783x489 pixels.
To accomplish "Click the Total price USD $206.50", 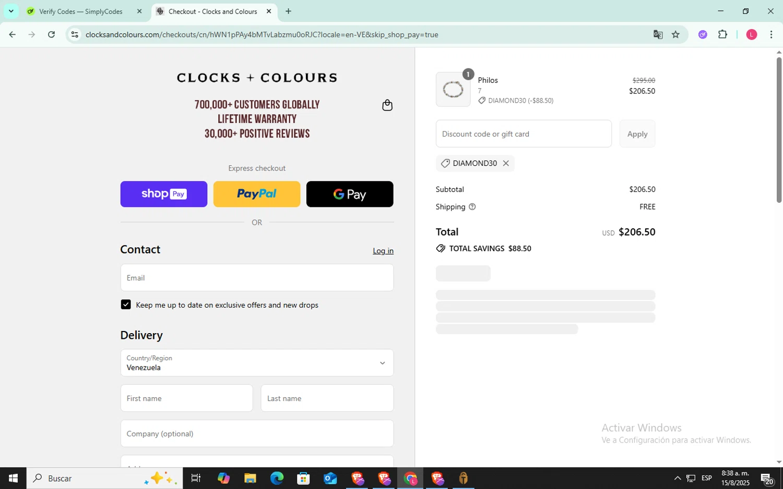I will pos(628,232).
